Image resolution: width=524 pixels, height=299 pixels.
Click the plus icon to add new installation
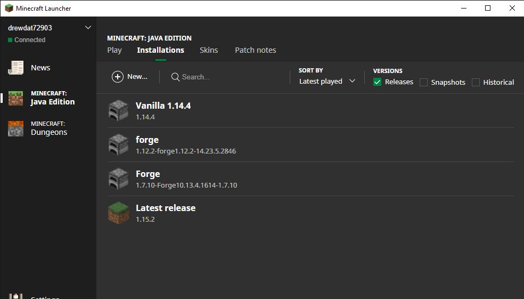coord(118,77)
